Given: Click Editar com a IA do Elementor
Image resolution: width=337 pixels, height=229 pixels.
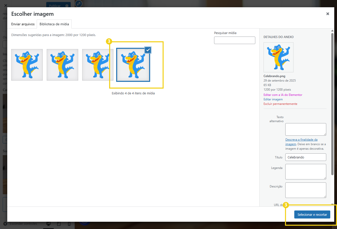Looking at the screenshot, I should point(283,95).
